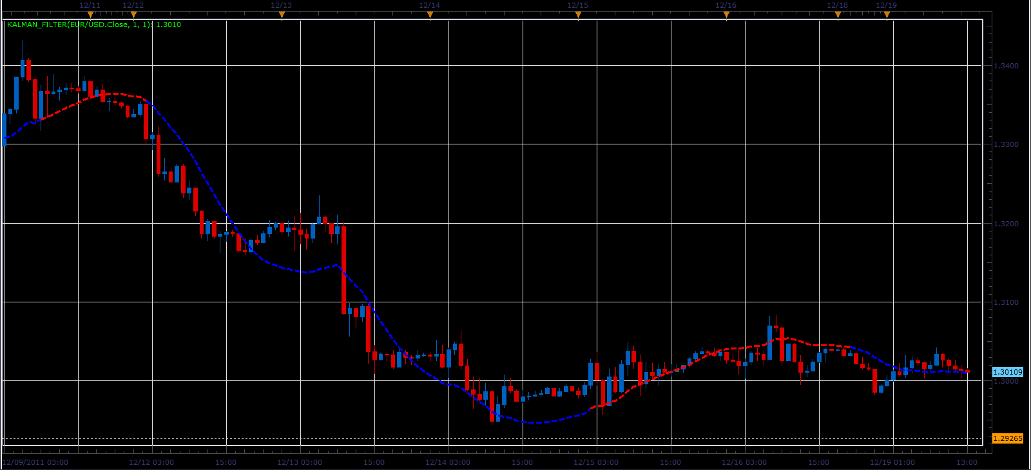The height and width of the screenshot is (470, 1031).
Task: Click the 12/09/2011 03:00 time label
Action: [x=35, y=462]
